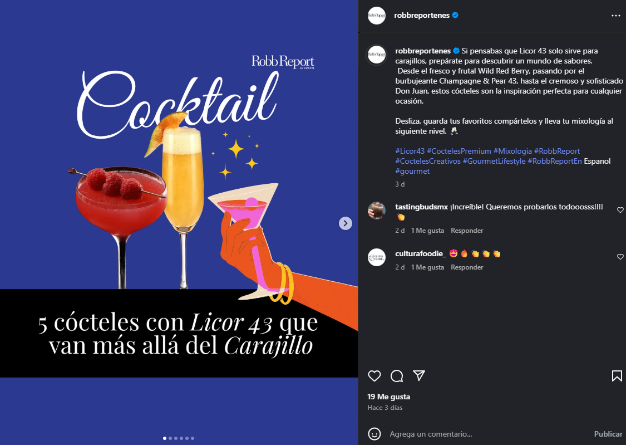
Task: Reply to tastingbudsmx with Responder
Action: click(x=467, y=231)
